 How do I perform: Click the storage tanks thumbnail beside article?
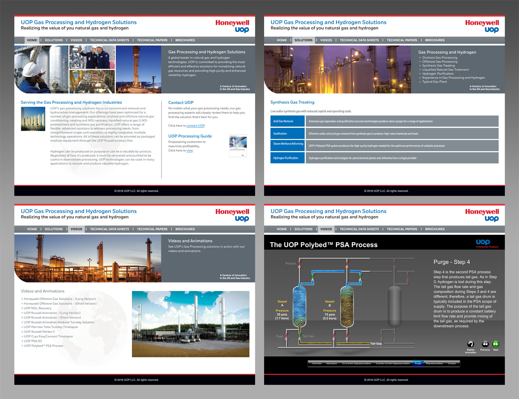pos(33,119)
